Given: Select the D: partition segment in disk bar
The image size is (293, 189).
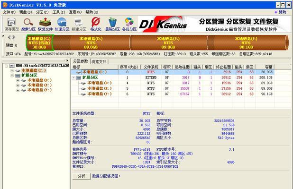Looking at the screenshot, I should coord(91,43).
